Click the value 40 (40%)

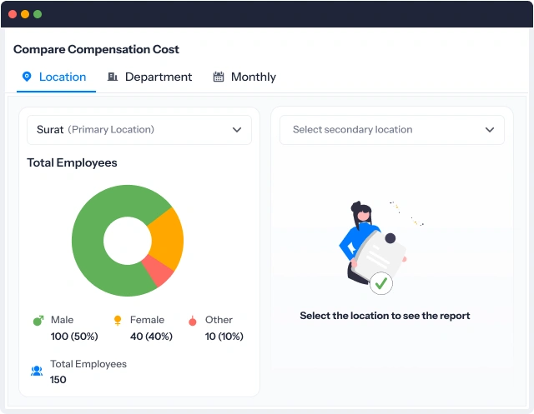click(151, 337)
